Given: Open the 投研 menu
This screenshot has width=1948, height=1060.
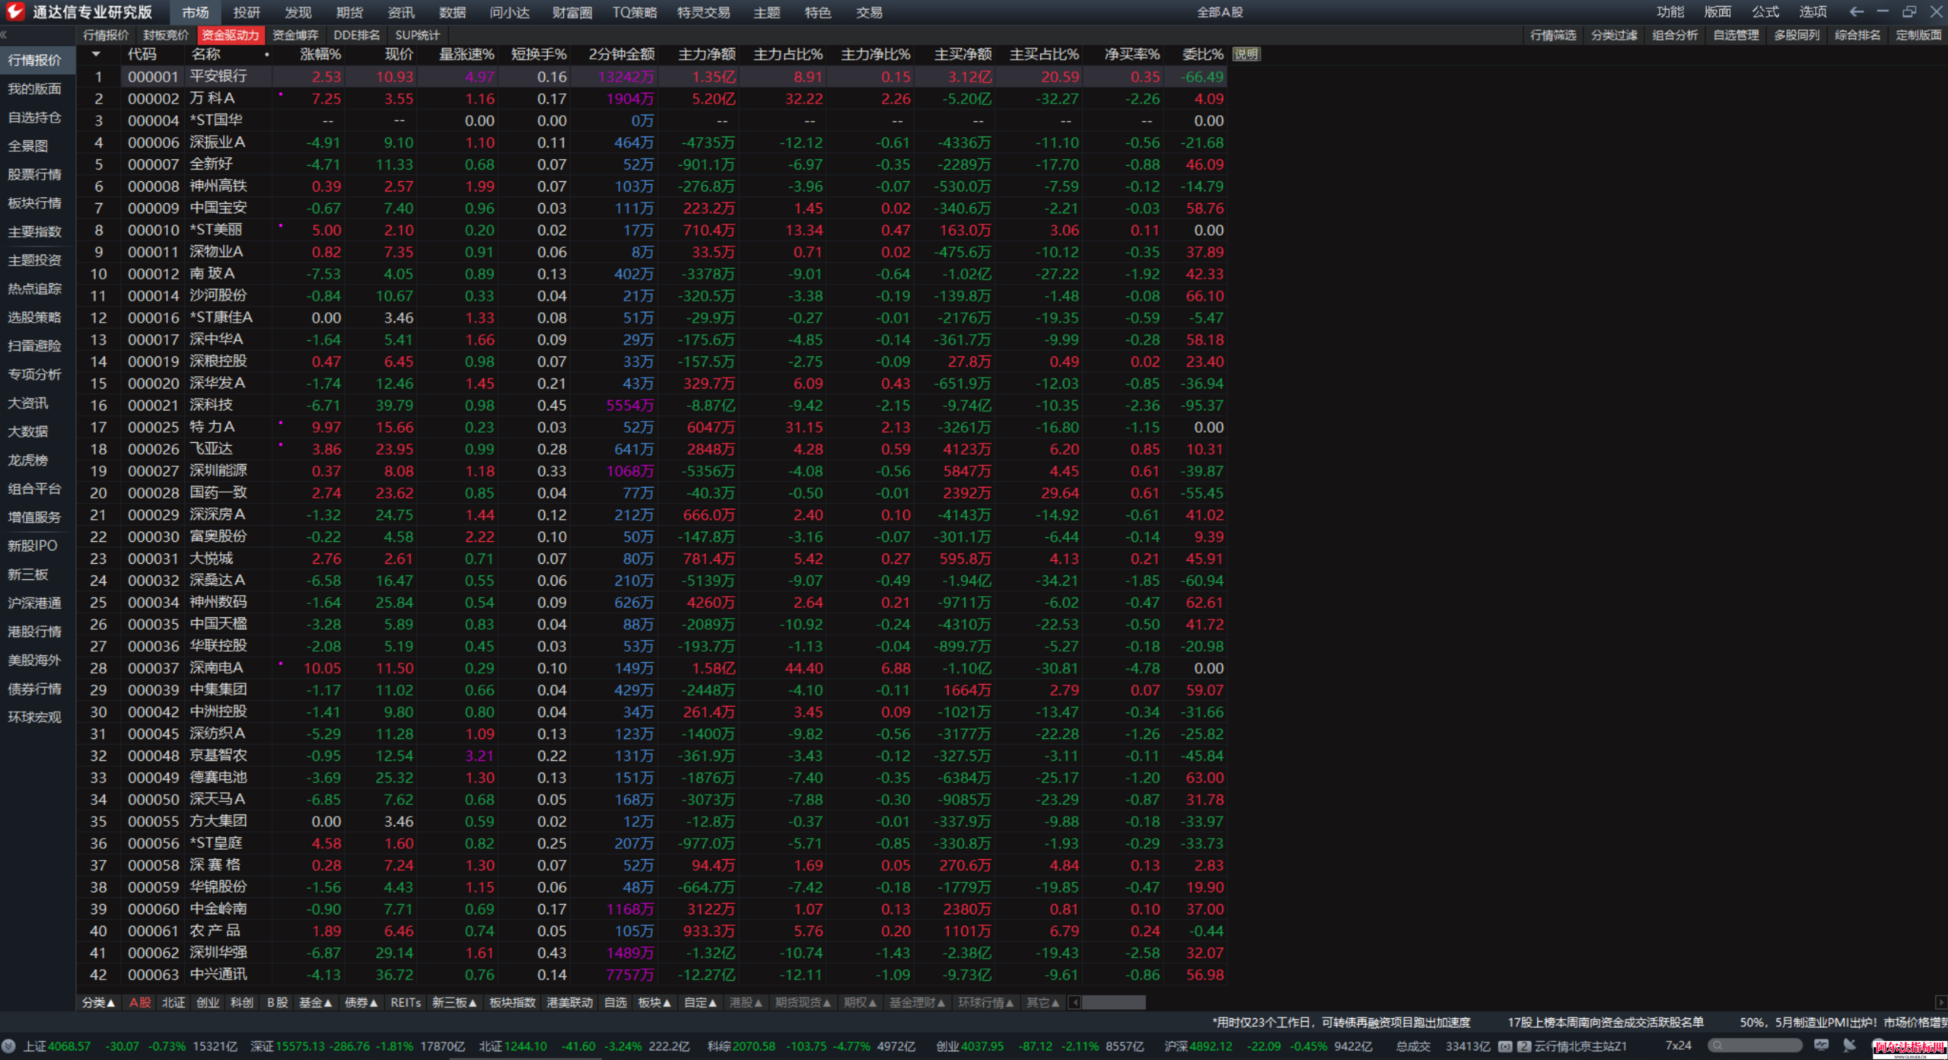Looking at the screenshot, I should pos(247,12).
